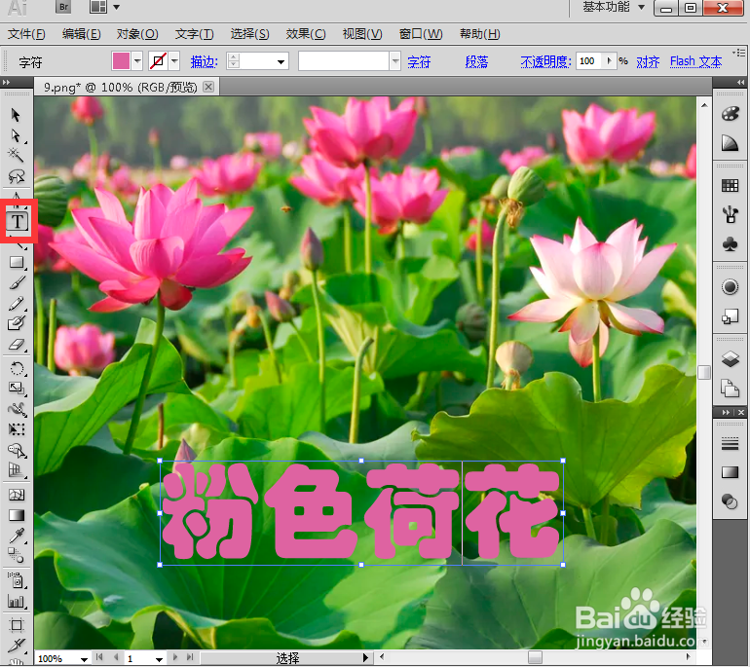The width and height of the screenshot is (750, 667).
Task: Open the Symbols panel club icon
Action: point(730,244)
